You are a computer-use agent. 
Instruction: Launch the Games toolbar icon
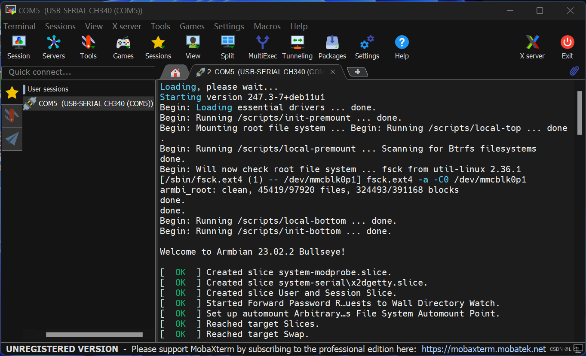pyautogui.click(x=123, y=47)
